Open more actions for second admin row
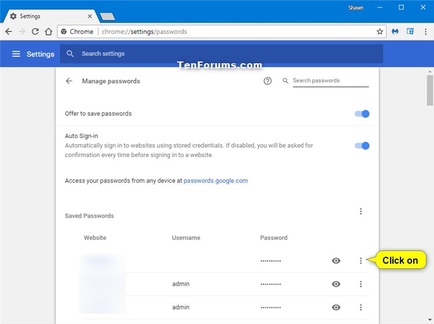434x324 pixels. [361, 307]
